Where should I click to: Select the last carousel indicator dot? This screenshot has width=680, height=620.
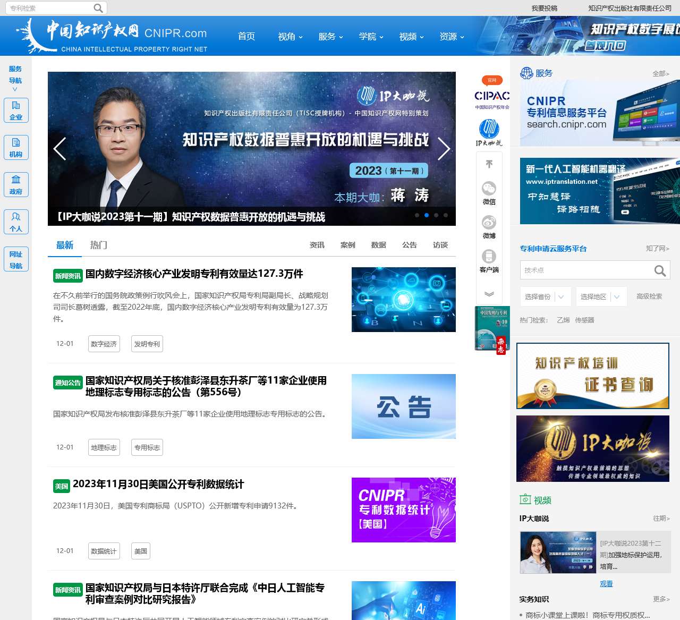point(446,215)
